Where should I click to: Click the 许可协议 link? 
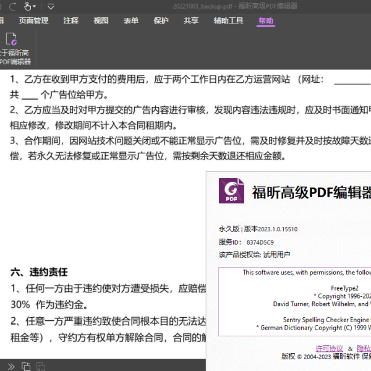(329, 349)
